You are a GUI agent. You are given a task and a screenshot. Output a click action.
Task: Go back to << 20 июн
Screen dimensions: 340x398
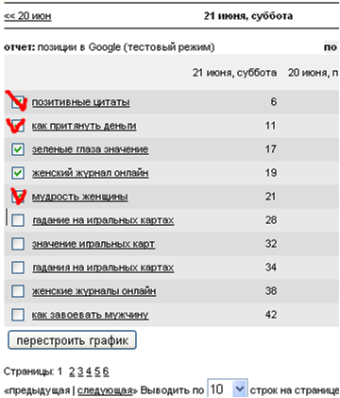(27, 16)
